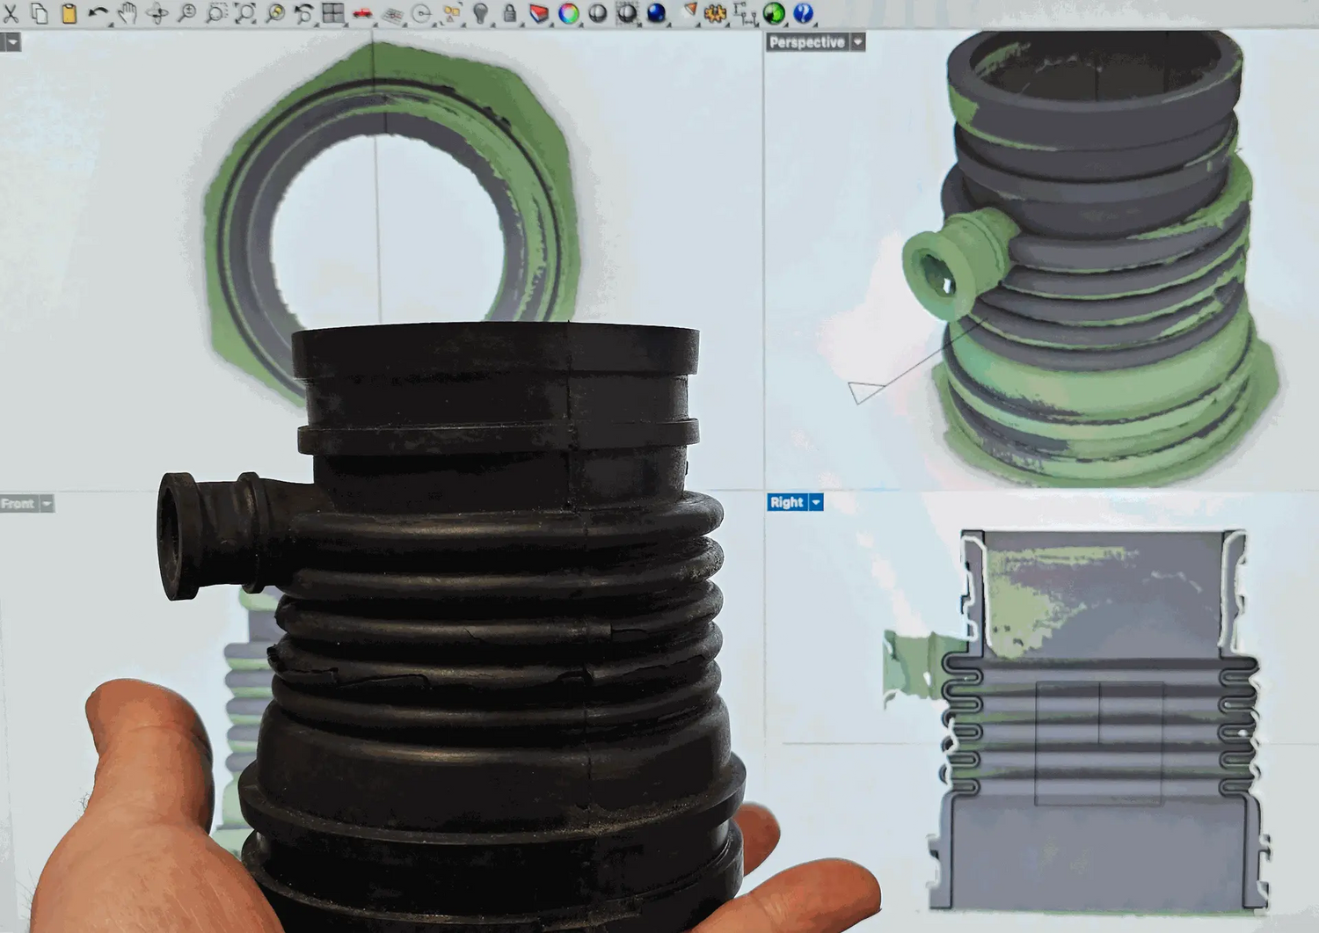Click the Hide Objects lightbulb icon
Image resolution: width=1319 pixels, height=933 pixels.
coord(480,12)
